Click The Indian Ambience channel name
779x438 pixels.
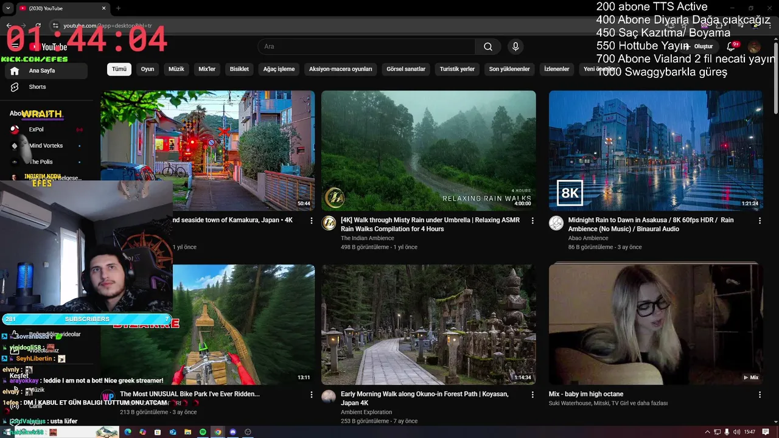pyautogui.click(x=368, y=238)
